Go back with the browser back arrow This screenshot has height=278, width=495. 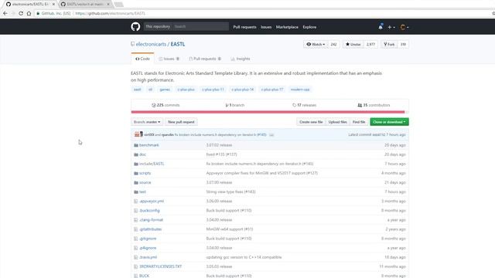click(x=5, y=14)
